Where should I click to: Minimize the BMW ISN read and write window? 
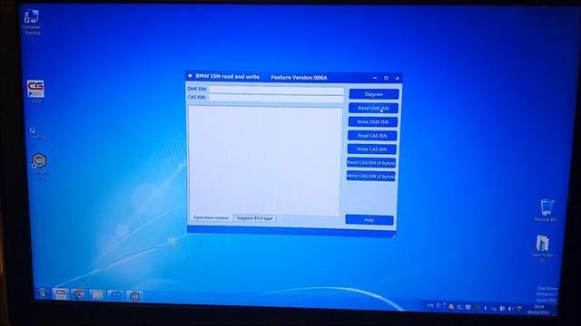(375, 78)
